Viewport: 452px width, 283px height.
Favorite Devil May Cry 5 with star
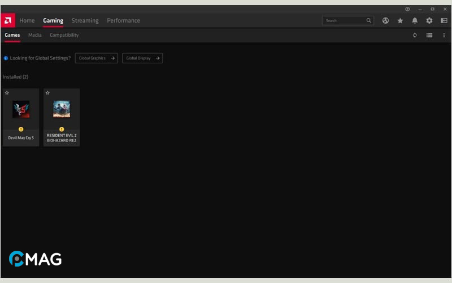(7, 93)
